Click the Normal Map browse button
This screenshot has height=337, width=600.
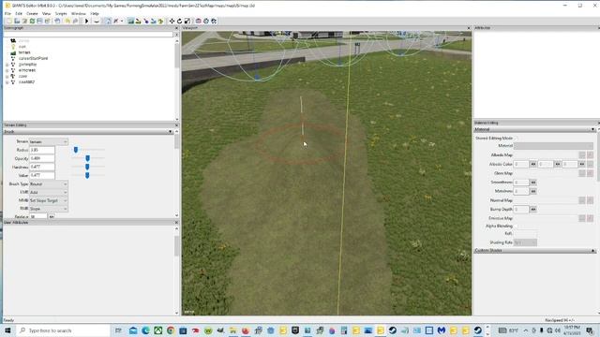pyautogui.click(x=582, y=200)
